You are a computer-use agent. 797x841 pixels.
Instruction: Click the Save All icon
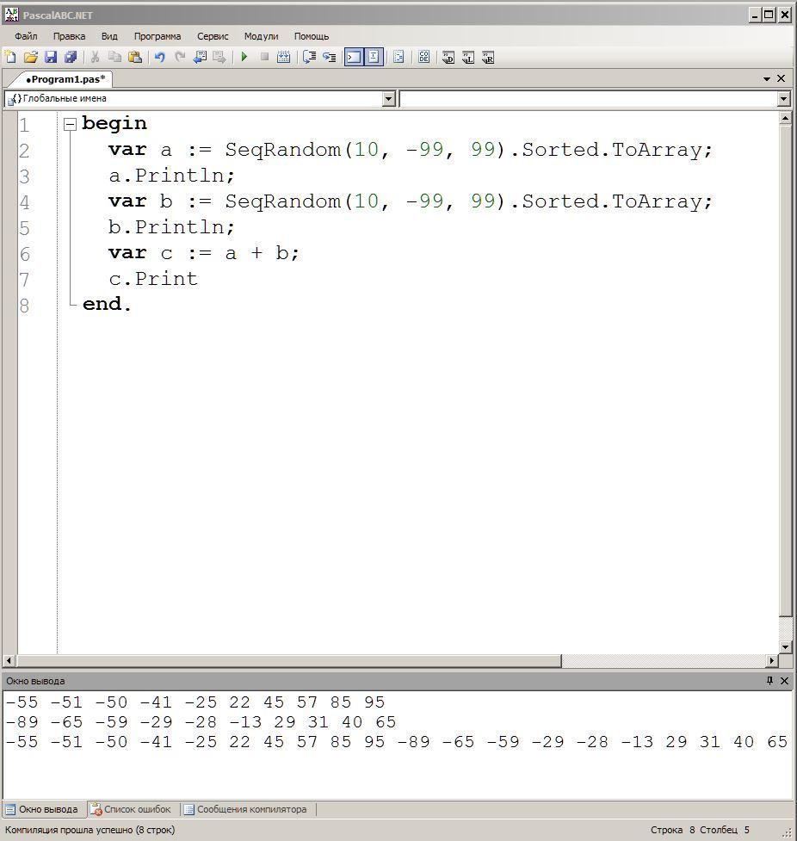pos(71,57)
